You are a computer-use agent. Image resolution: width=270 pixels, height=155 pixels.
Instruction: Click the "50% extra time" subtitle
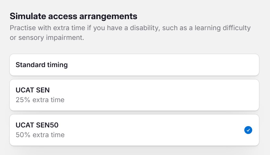click(x=40, y=135)
